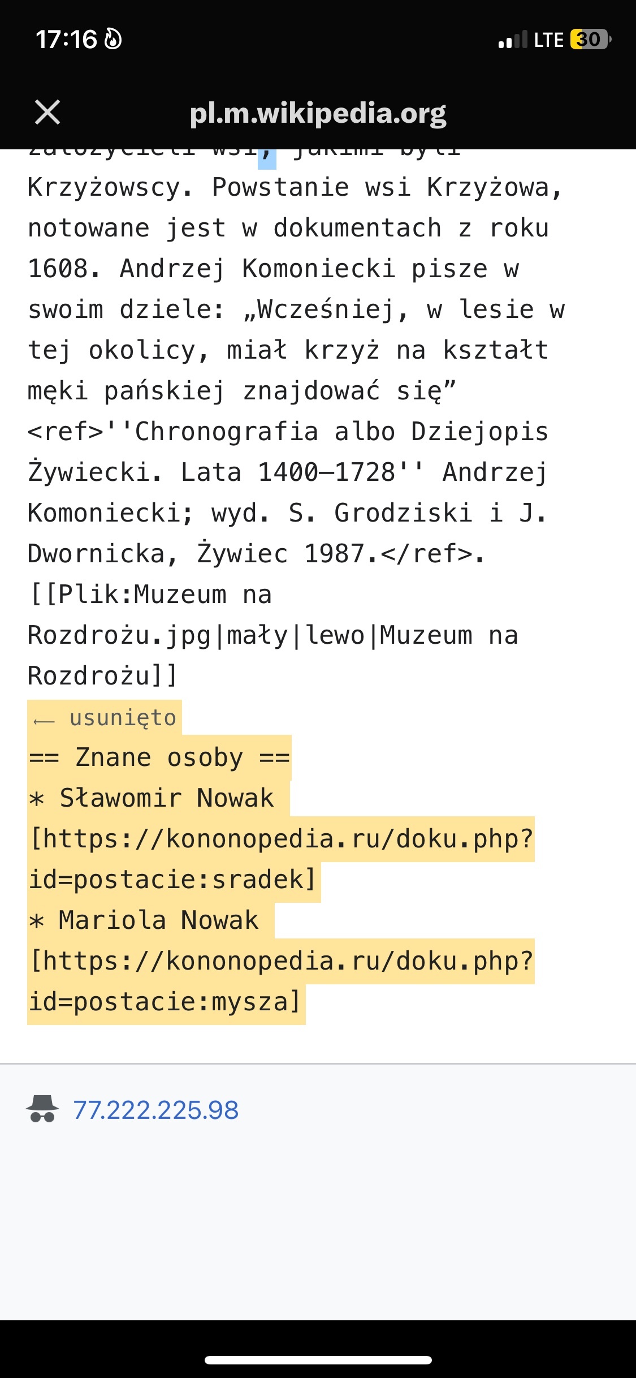Tap the cellular signal bars icon
Screen dimensions: 636x1378
[x=512, y=40]
